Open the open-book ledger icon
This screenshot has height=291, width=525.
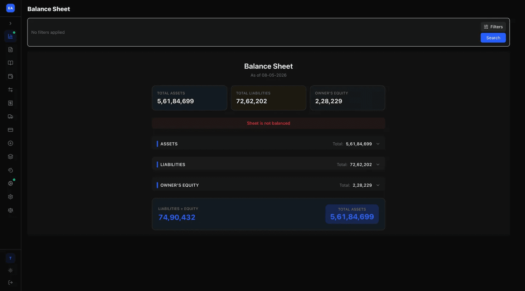click(x=10, y=63)
